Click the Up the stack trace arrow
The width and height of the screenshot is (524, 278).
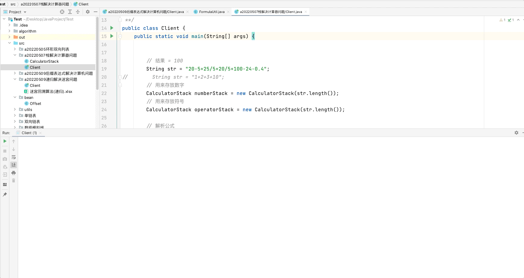pyautogui.click(x=14, y=141)
